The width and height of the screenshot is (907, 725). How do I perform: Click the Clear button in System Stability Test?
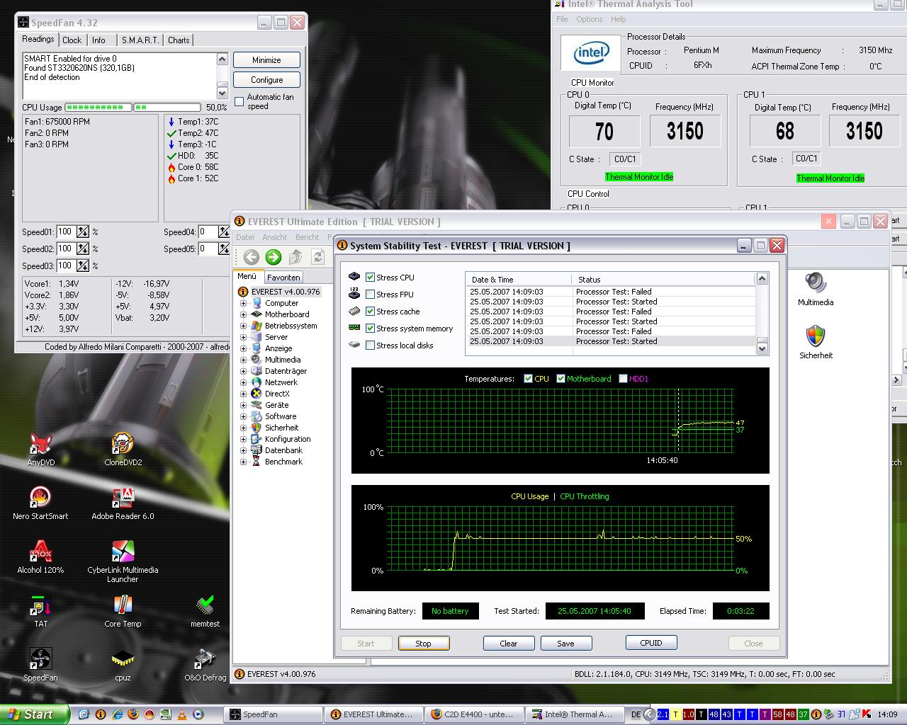pyautogui.click(x=509, y=644)
